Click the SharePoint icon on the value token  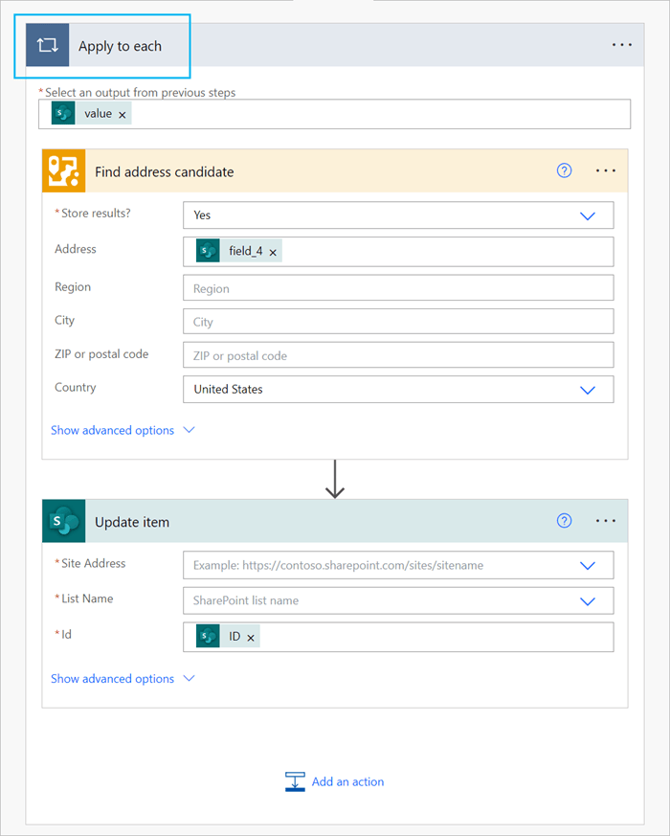tap(62, 112)
